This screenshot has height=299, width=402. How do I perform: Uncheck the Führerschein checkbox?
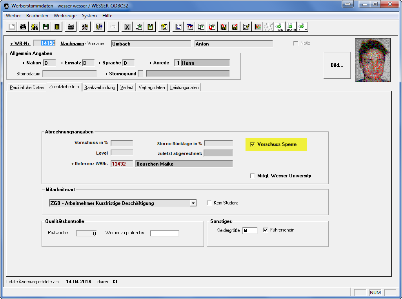click(x=266, y=230)
